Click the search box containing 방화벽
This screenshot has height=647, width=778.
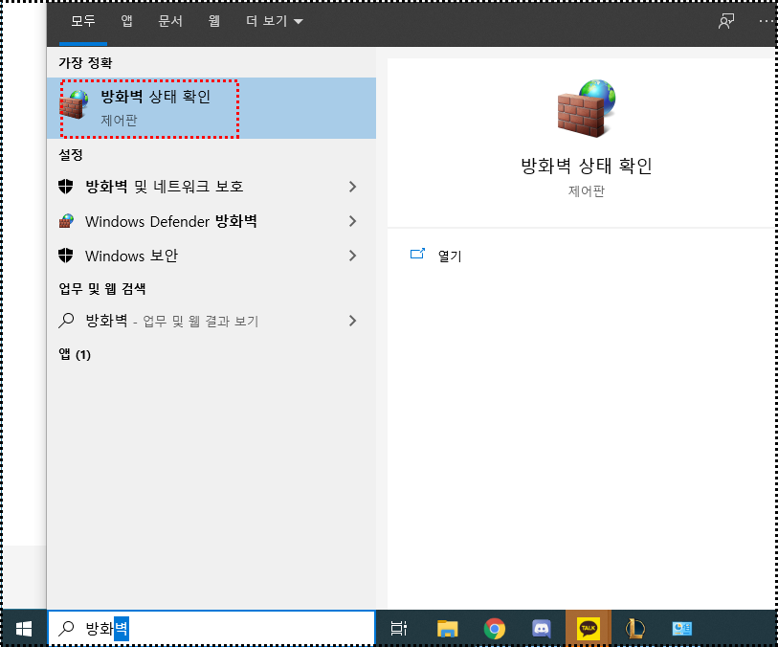tap(211, 629)
